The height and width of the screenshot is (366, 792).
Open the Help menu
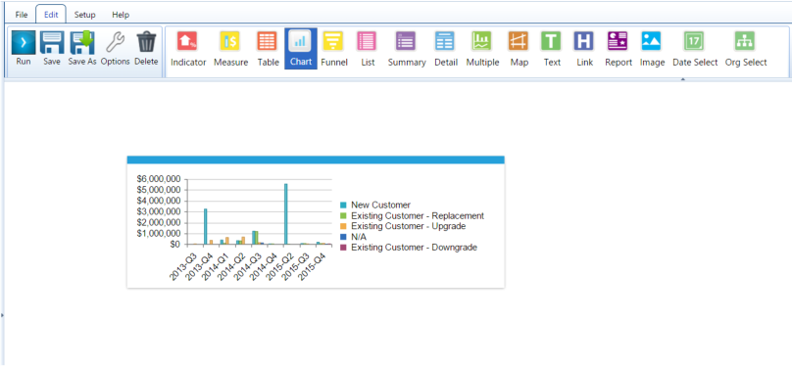click(121, 15)
